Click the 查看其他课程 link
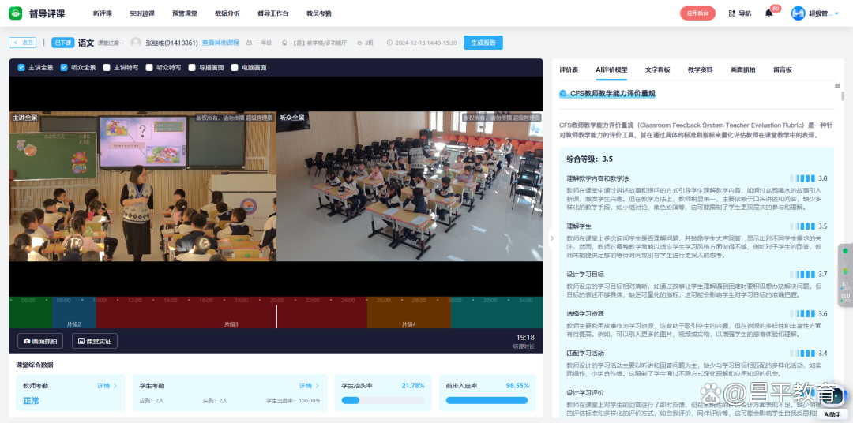The image size is (853, 423). (x=220, y=43)
